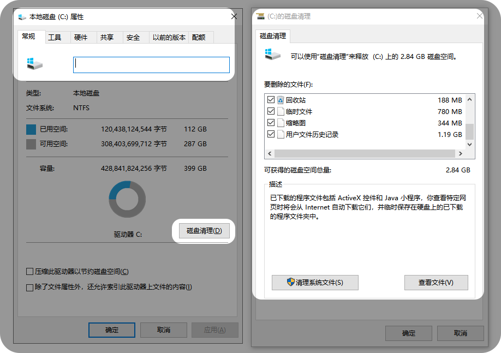Click the vertical scrollbar thumb in the files list

pyautogui.click(x=469, y=131)
